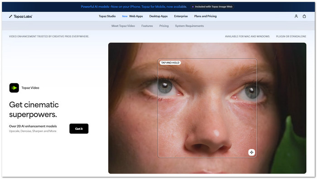Click the PLUGIN OR STANDALONE text
317x179 pixels.
click(291, 37)
